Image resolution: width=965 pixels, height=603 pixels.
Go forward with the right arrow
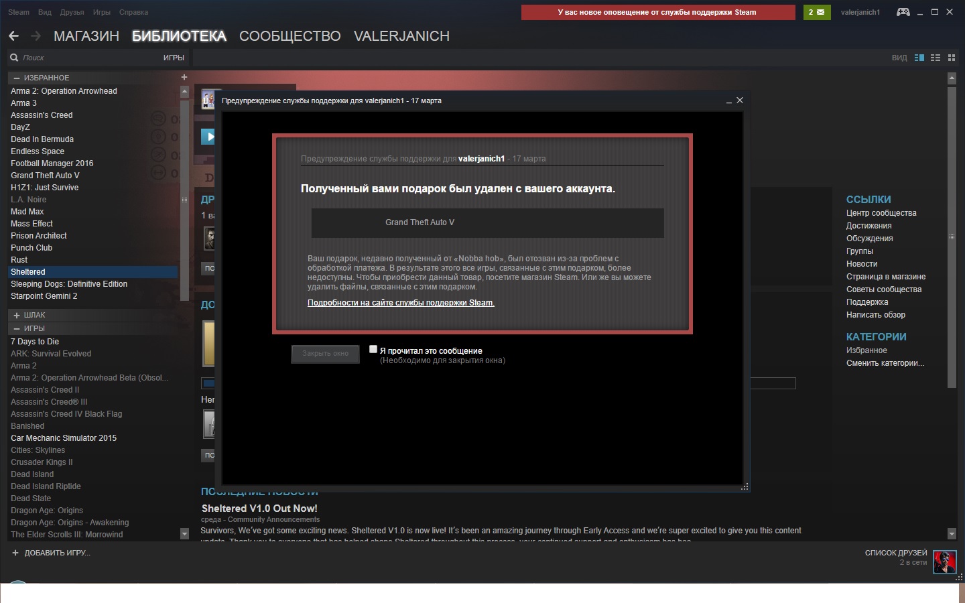pos(36,36)
